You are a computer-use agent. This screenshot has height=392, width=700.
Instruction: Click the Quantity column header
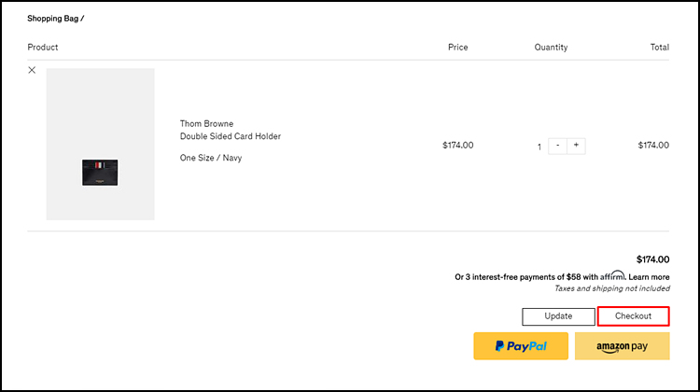[x=551, y=48]
